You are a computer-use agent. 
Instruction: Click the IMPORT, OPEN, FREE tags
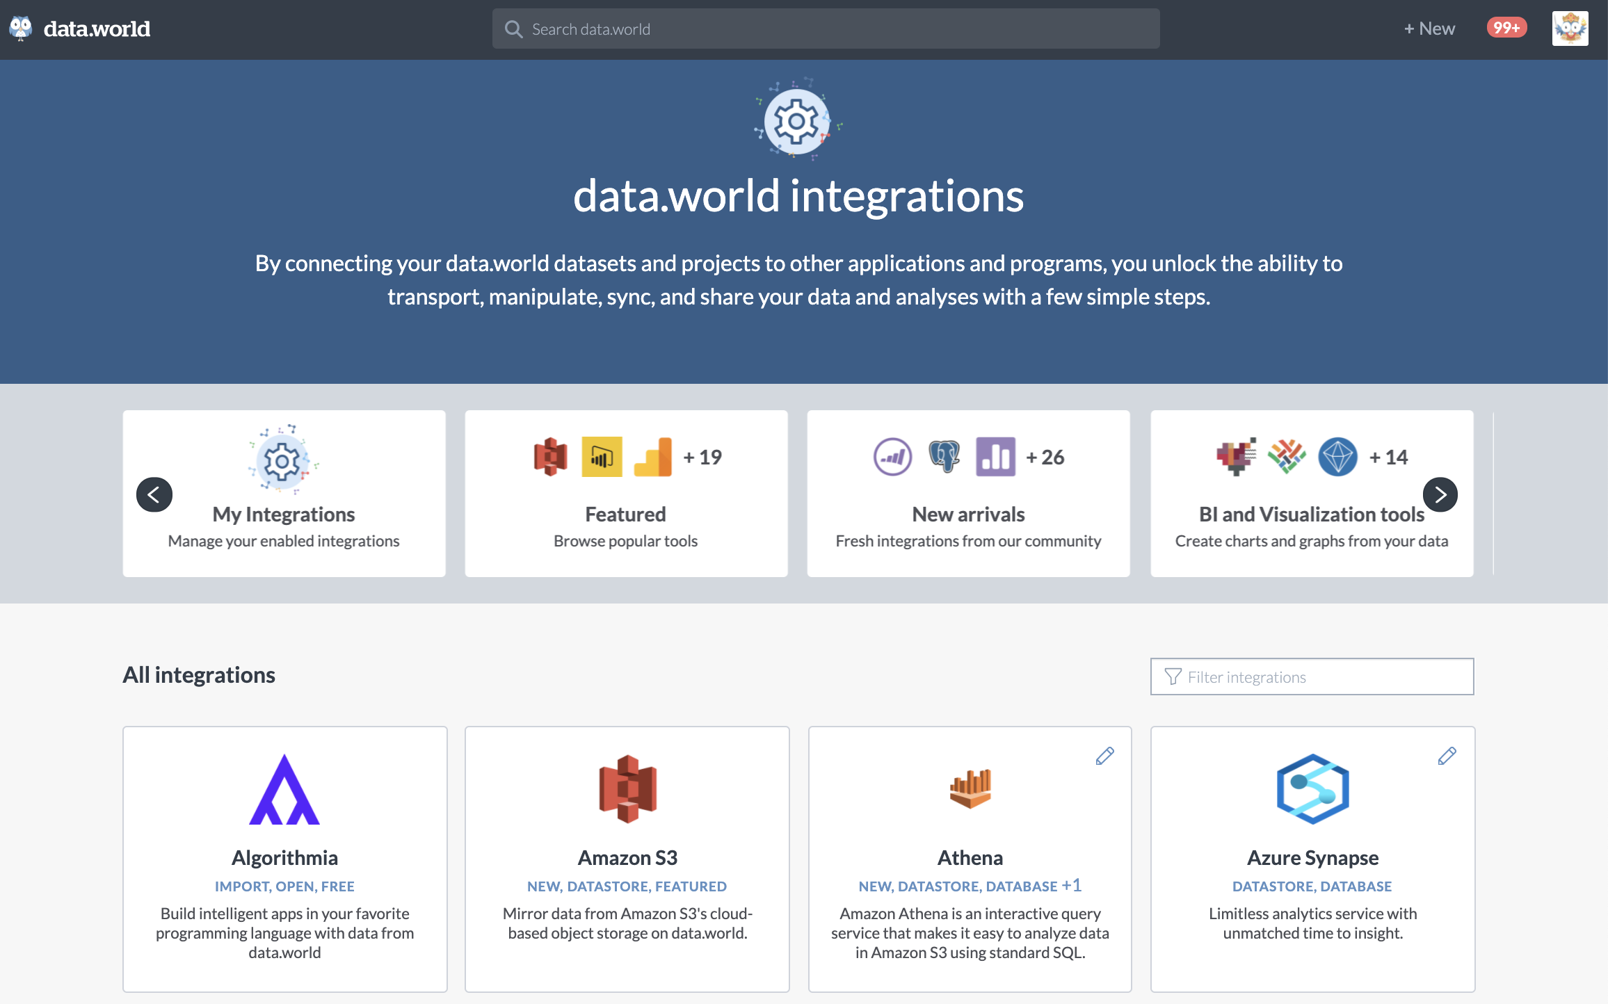pyautogui.click(x=284, y=886)
